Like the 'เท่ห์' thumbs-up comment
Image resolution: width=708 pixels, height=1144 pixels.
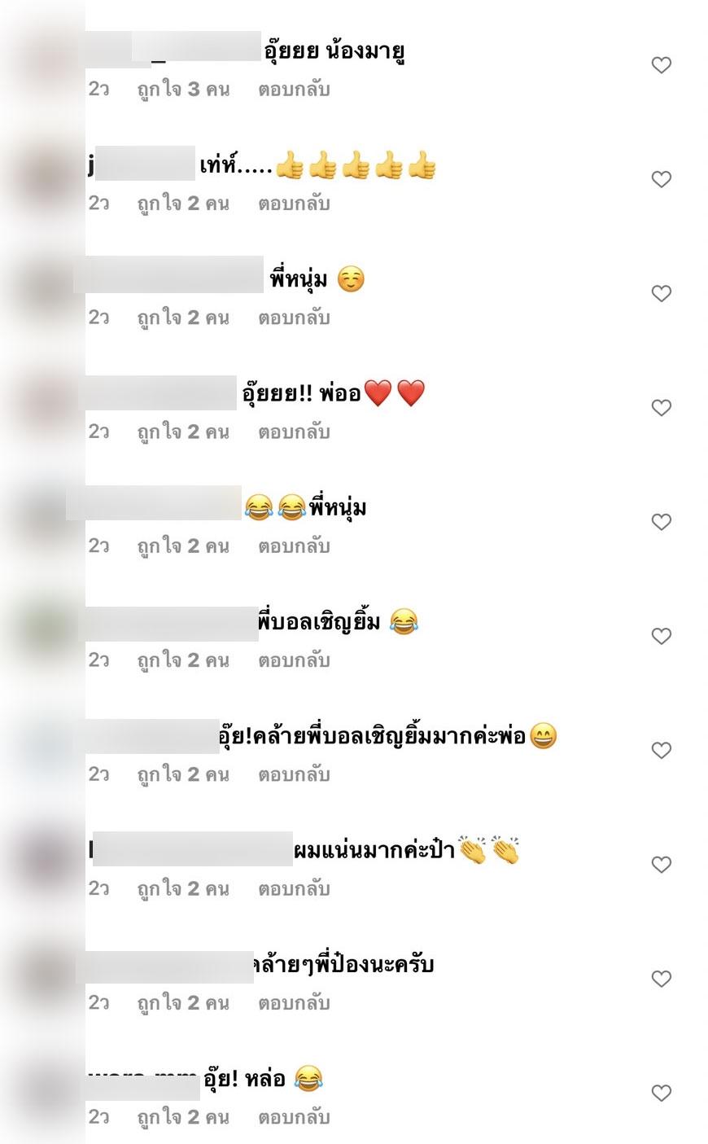tap(662, 179)
